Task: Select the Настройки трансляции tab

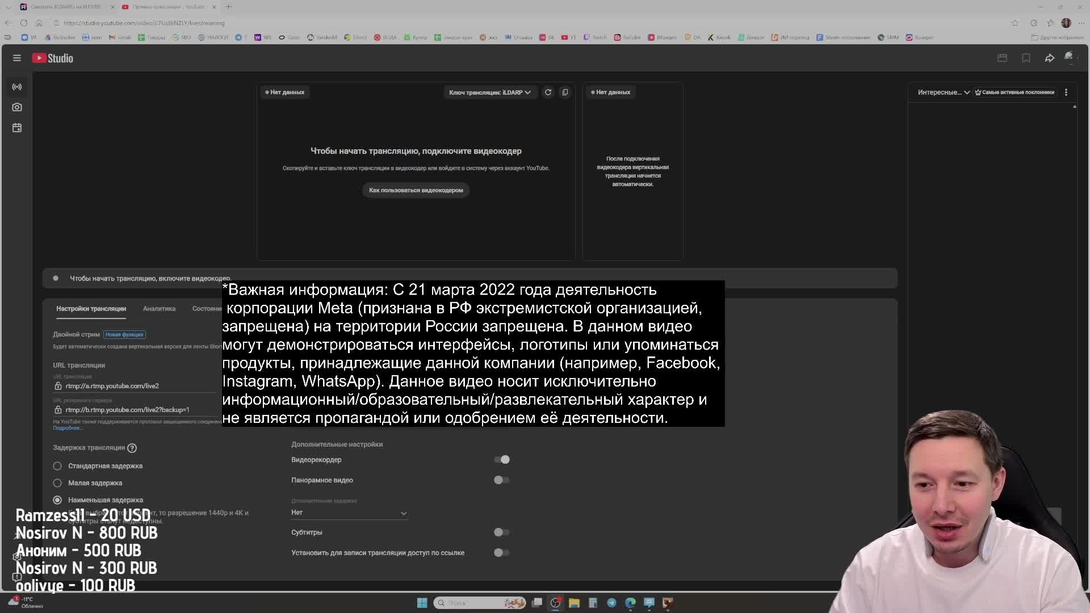Action: click(x=91, y=309)
